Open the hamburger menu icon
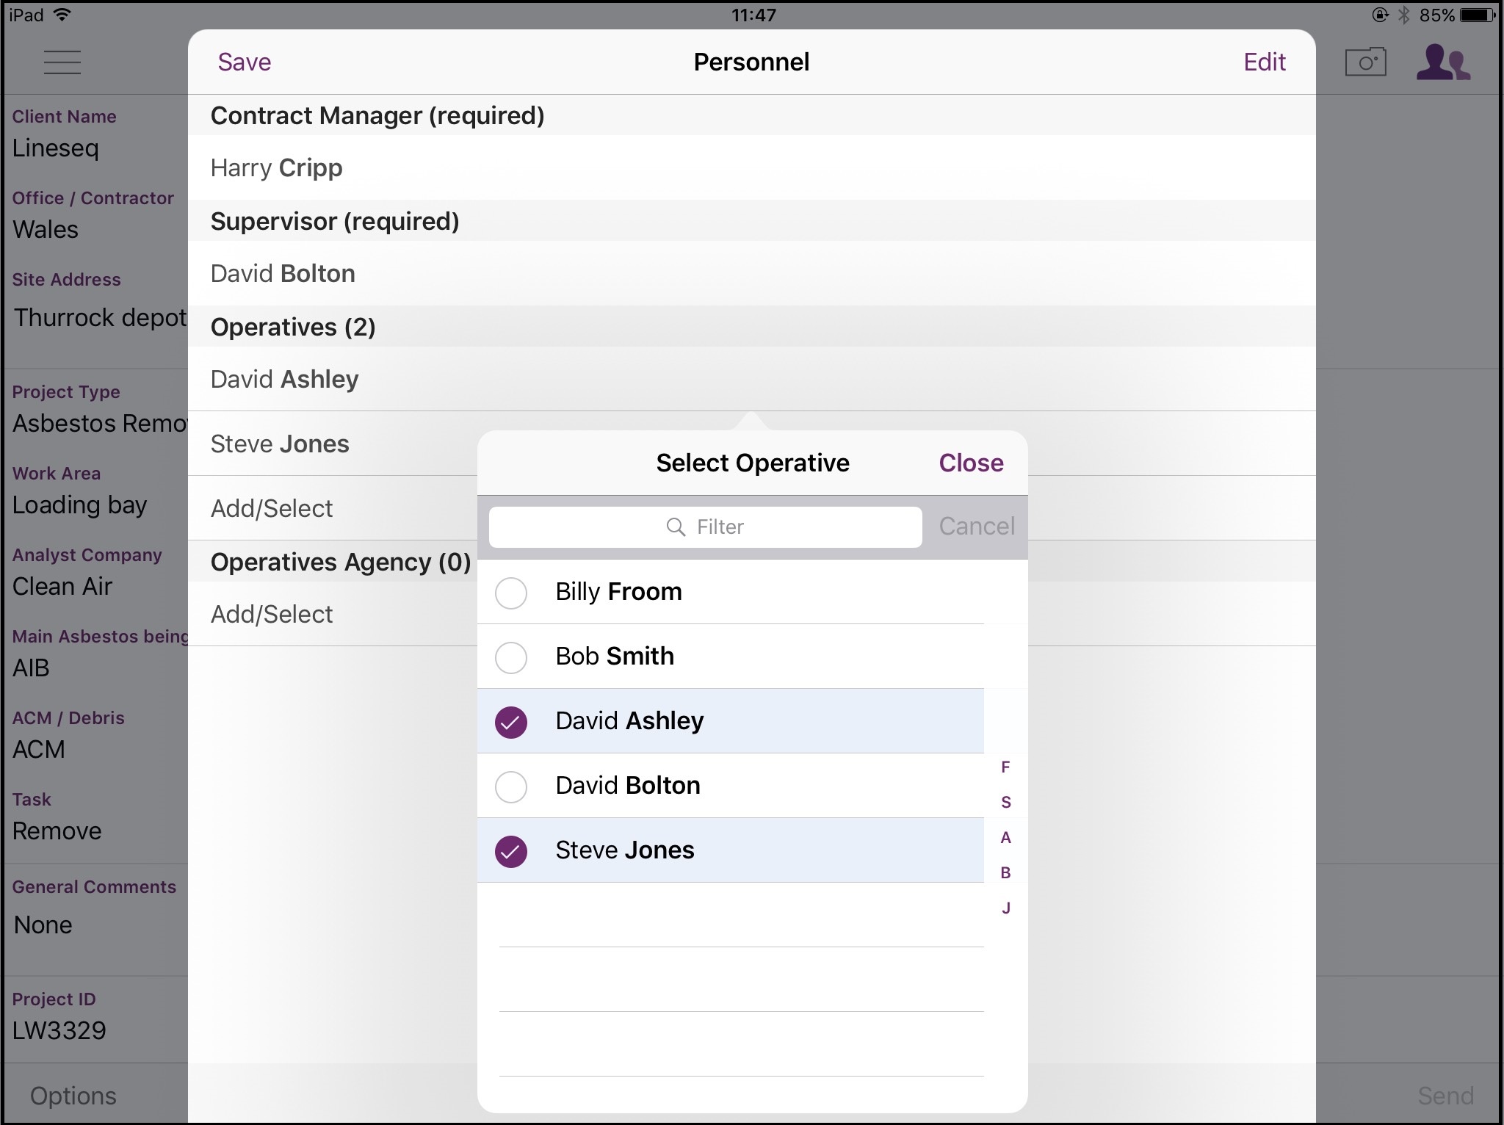 62,62
